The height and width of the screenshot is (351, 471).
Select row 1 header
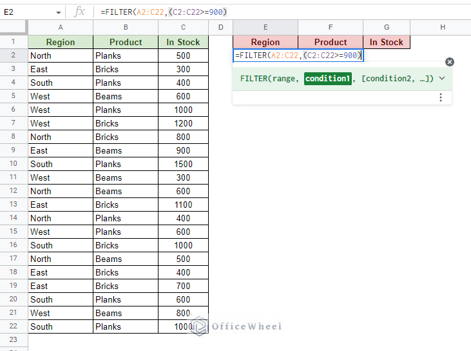pyautogui.click(x=14, y=41)
